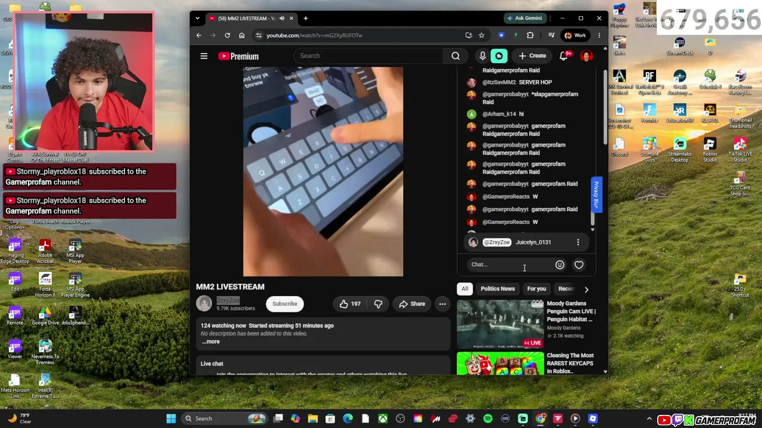762x428 pixels.
Task: Open Chrome's three-dot menu
Action: (x=599, y=35)
